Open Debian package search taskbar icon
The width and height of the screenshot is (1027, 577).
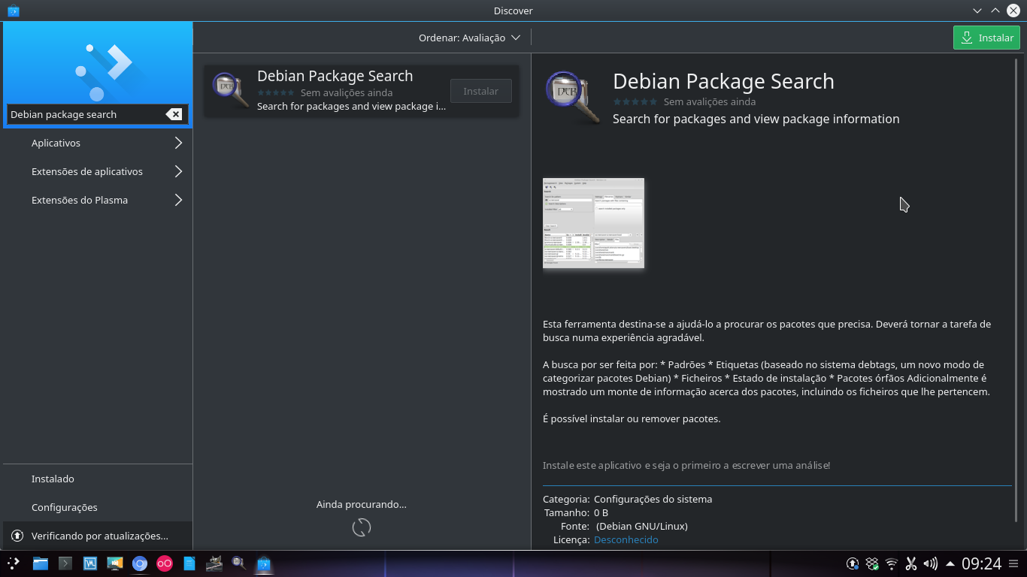[x=239, y=563]
